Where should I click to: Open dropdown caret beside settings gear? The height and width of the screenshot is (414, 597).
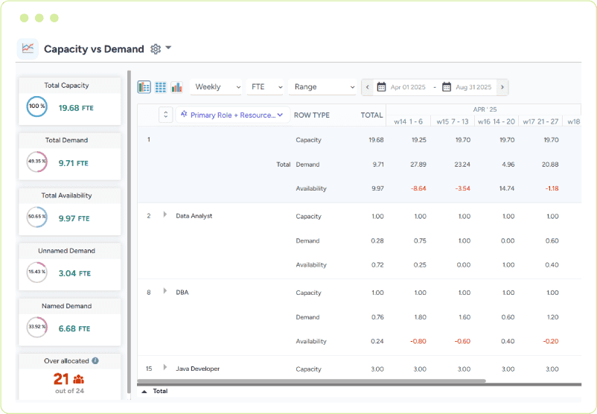(168, 48)
